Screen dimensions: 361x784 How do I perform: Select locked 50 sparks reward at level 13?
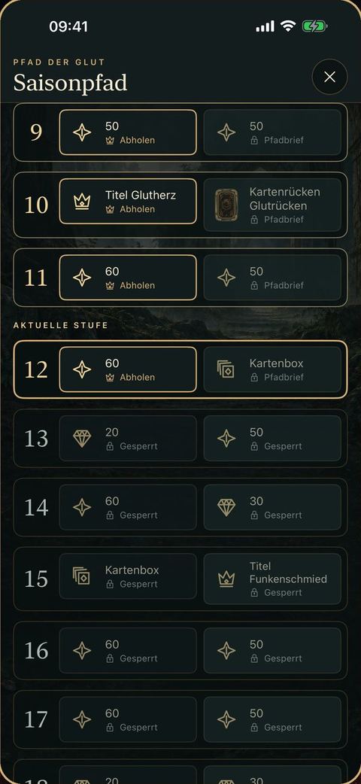click(272, 439)
